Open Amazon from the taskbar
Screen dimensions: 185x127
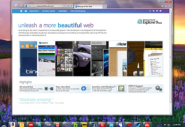pyautogui.click(x=13, y=125)
